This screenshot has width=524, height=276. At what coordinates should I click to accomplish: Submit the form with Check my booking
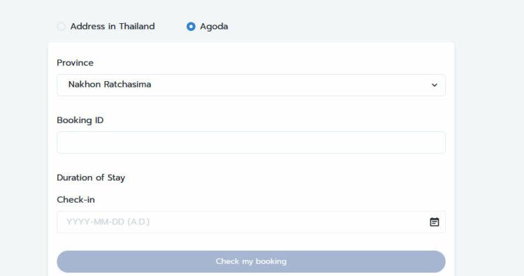click(251, 261)
